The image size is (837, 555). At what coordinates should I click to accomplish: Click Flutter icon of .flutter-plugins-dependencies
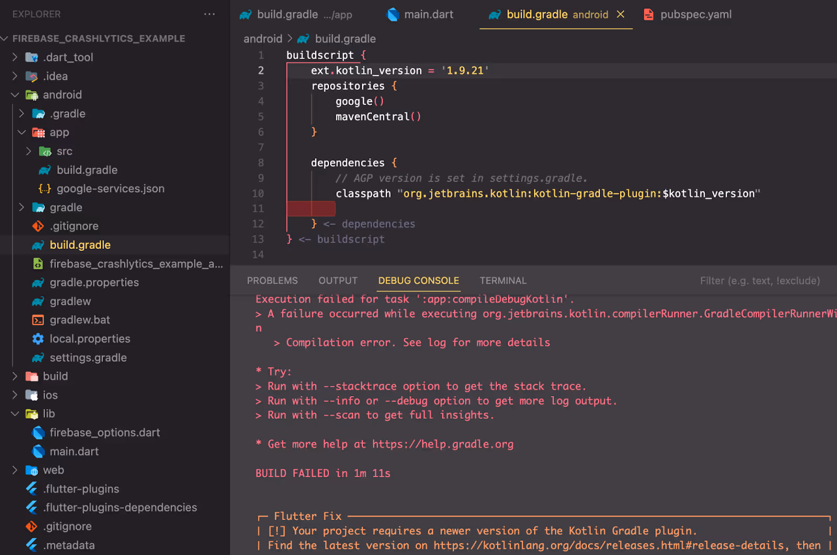tap(31, 507)
